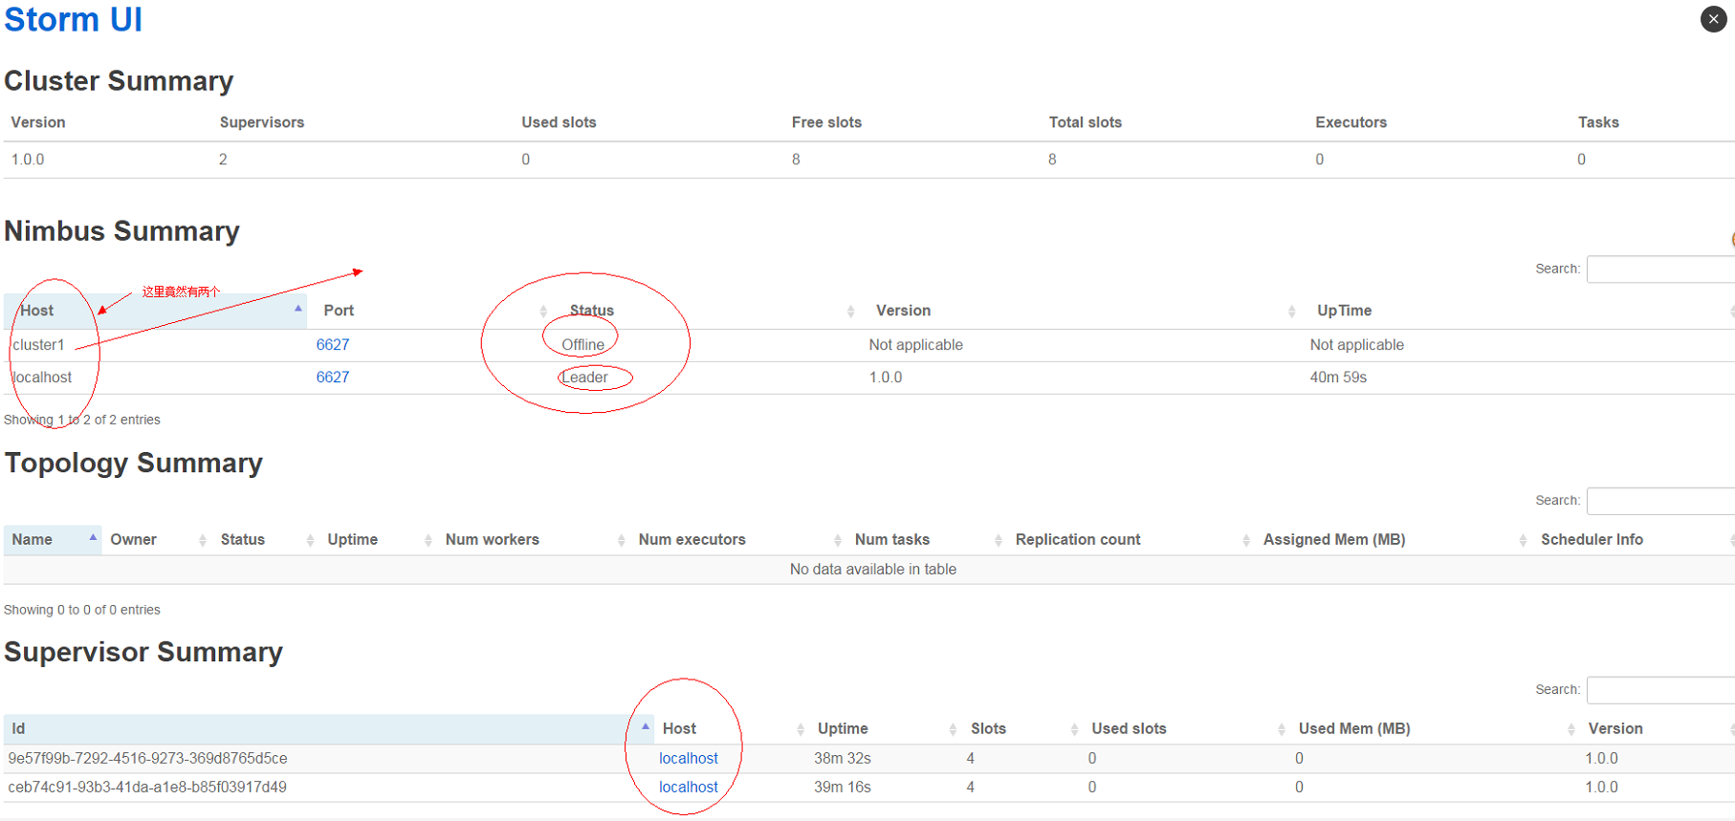The image size is (1735, 821).
Task: Click 'Showing 0 to 0 of 0 entries' text
Action: [x=82, y=610]
